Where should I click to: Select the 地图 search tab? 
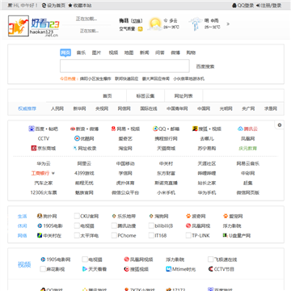coord(129,53)
